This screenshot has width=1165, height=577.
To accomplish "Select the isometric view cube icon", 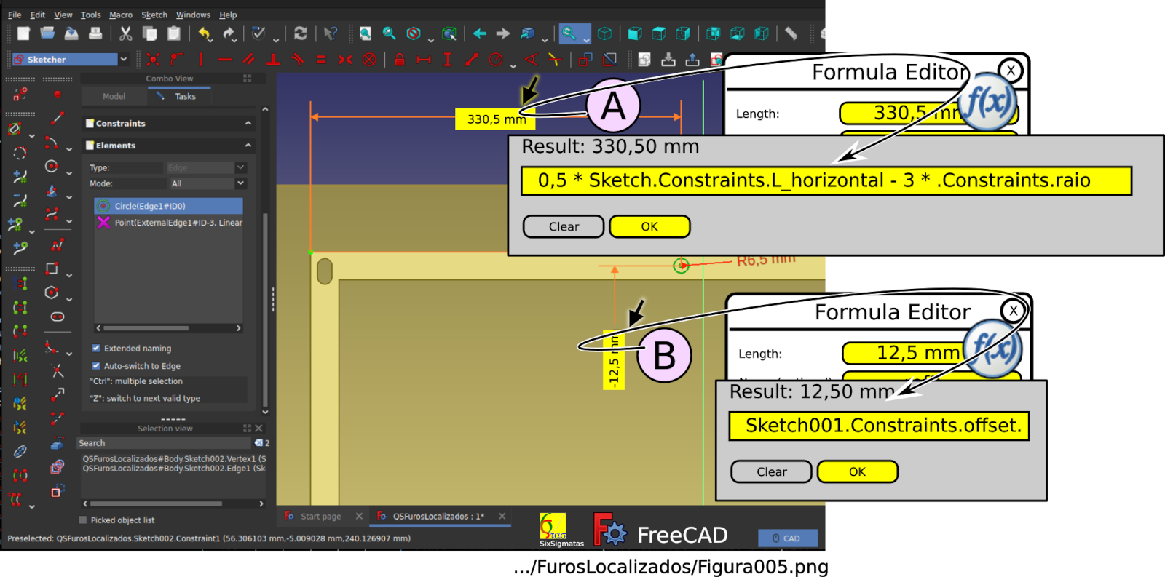I will 604,33.
